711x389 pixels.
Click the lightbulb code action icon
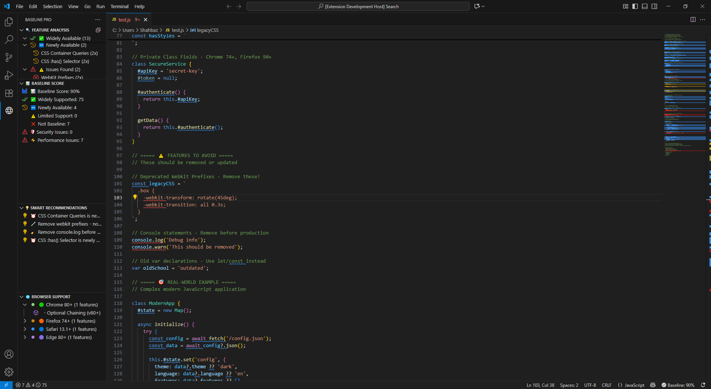[x=135, y=197]
